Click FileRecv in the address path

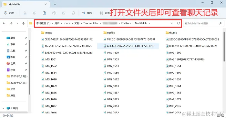click(x=126, y=23)
